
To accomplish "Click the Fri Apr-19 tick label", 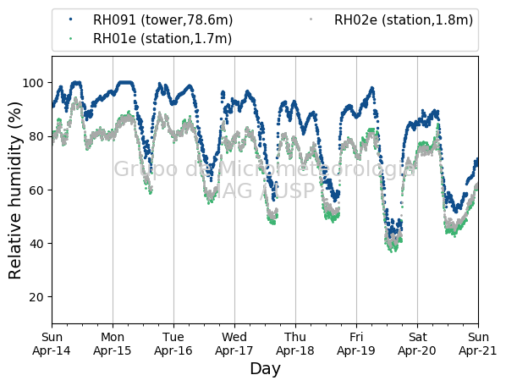I will pyautogui.click(x=356, y=344).
